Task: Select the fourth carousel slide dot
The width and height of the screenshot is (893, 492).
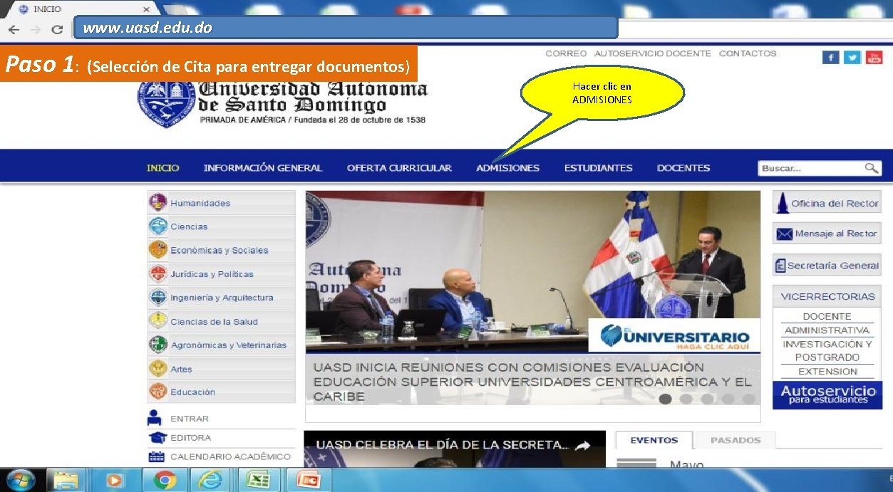Action: click(x=728, y=399)
